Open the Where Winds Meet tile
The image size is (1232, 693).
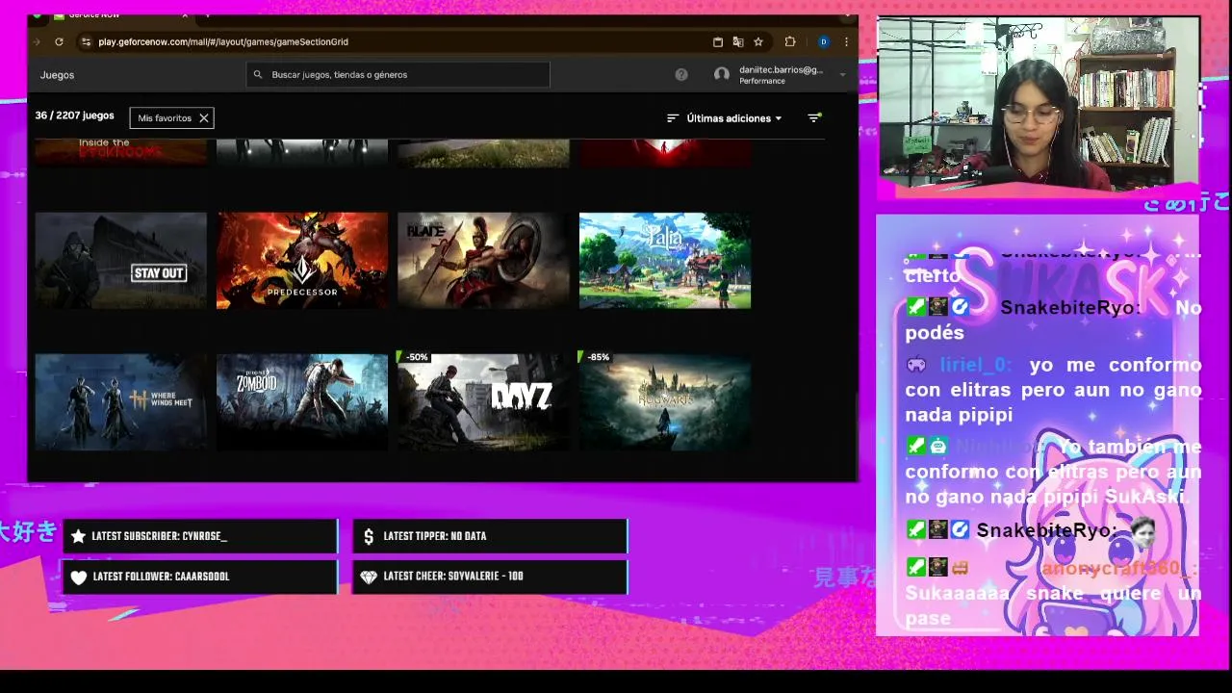120,400
